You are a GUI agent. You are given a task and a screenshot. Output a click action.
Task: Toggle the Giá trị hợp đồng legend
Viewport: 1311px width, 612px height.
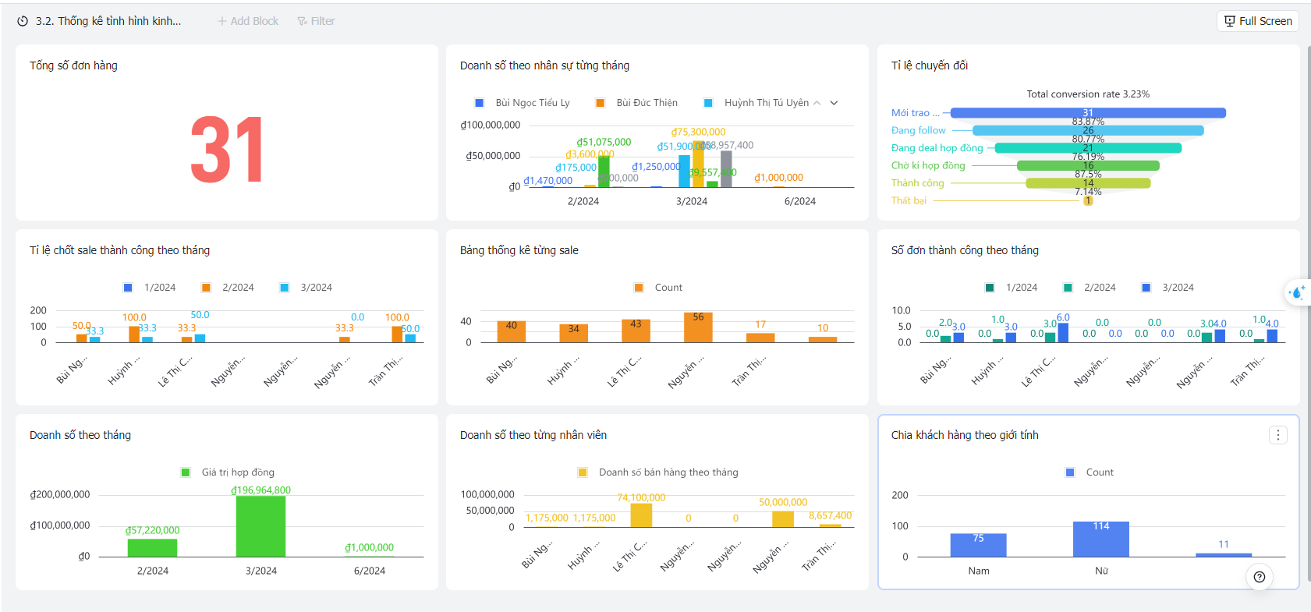228,472
